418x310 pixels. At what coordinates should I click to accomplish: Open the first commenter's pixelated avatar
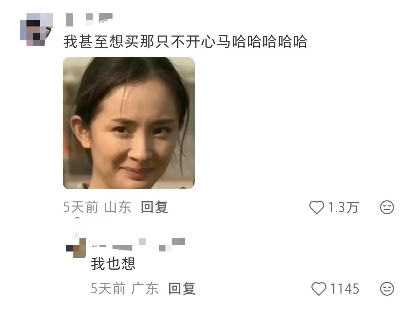coord(36,30)
